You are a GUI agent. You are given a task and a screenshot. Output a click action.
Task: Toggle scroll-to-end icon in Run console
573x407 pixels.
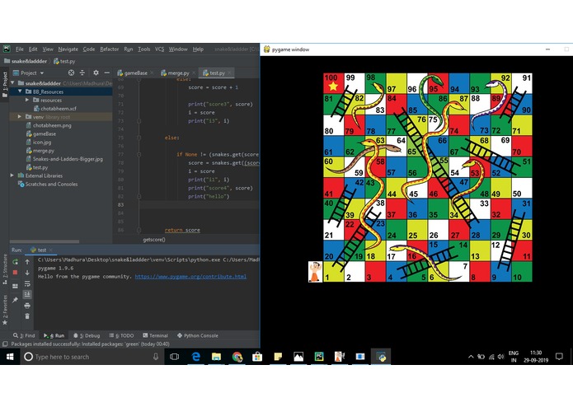[27, 294]
